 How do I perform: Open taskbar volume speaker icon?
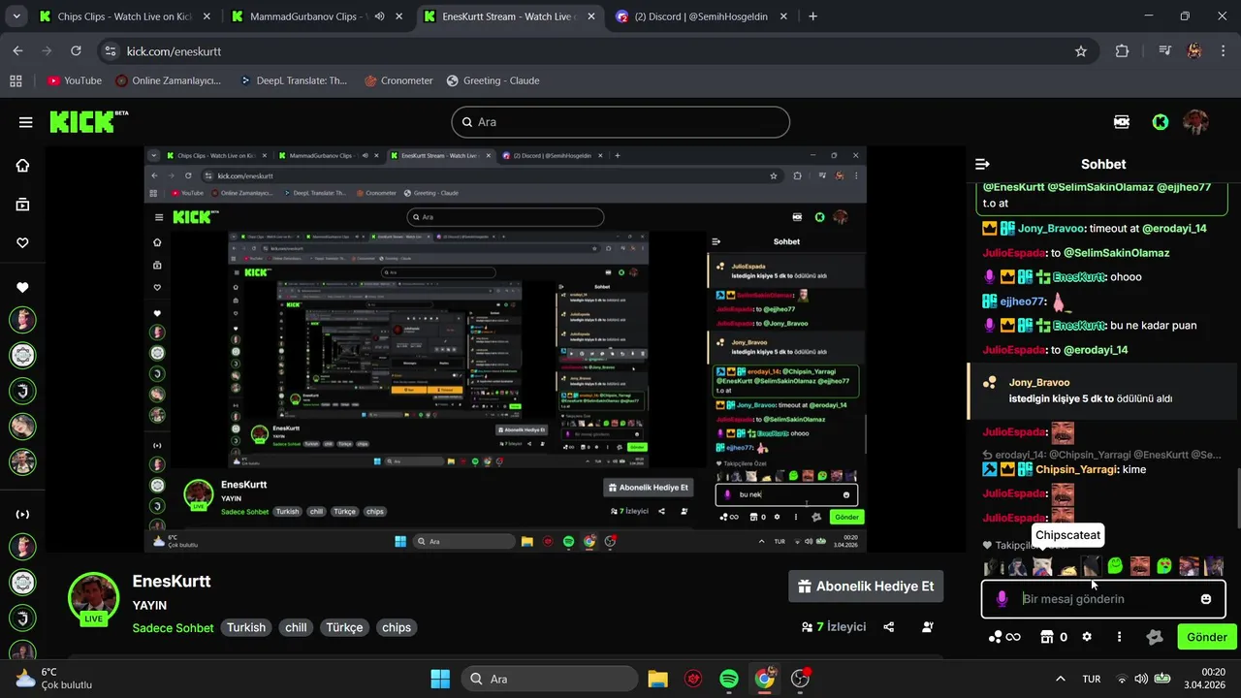click(1141, 679)
